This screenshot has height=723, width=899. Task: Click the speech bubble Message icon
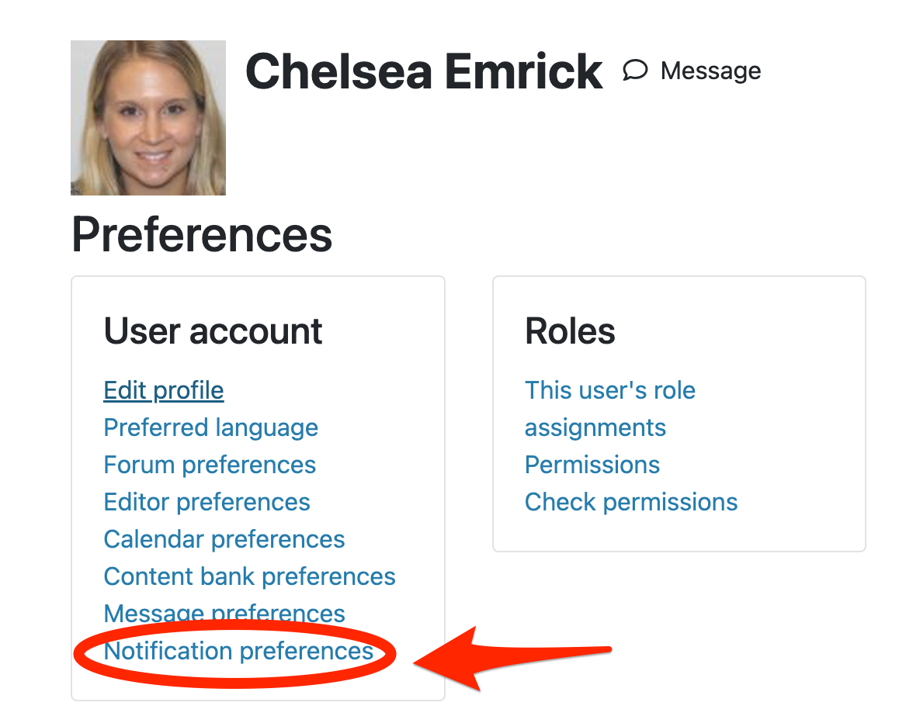point(635,71)
